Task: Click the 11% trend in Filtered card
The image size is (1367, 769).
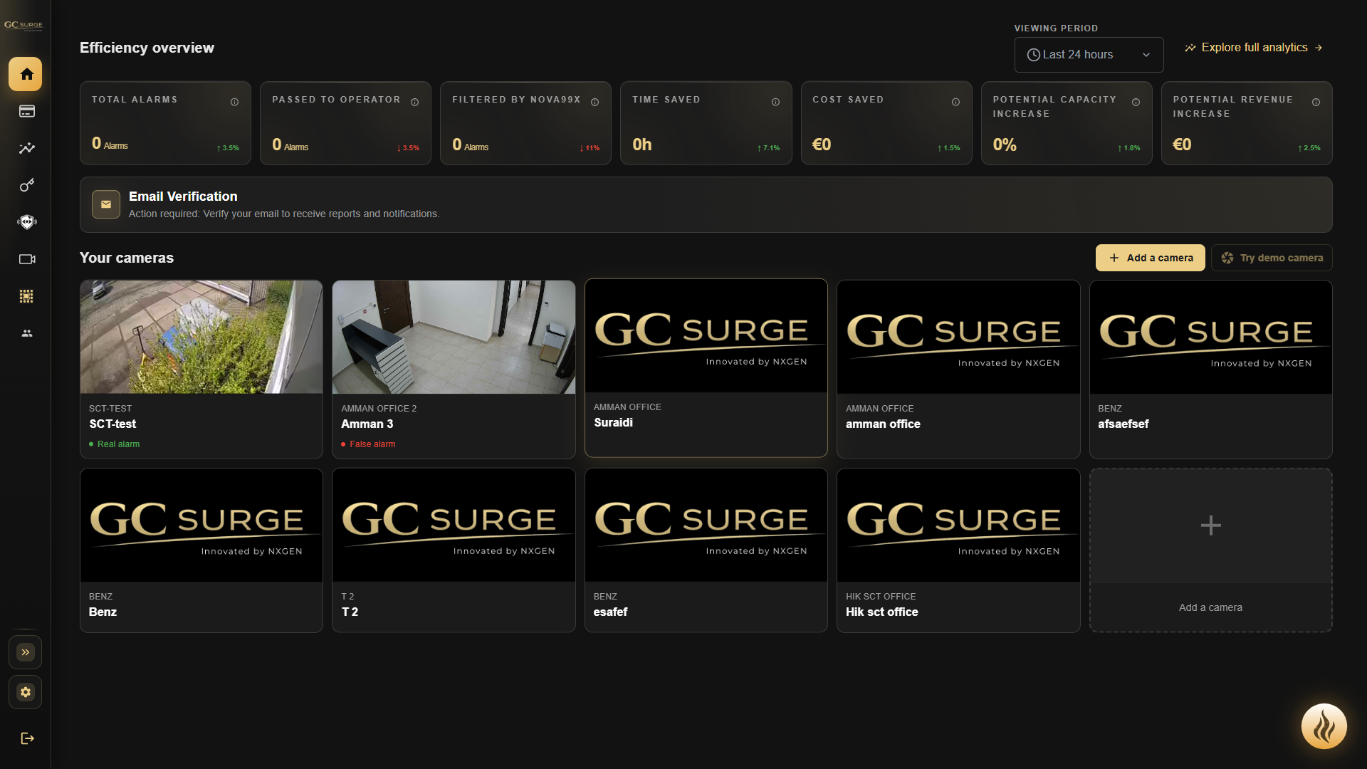Action: tap(590, 148)
